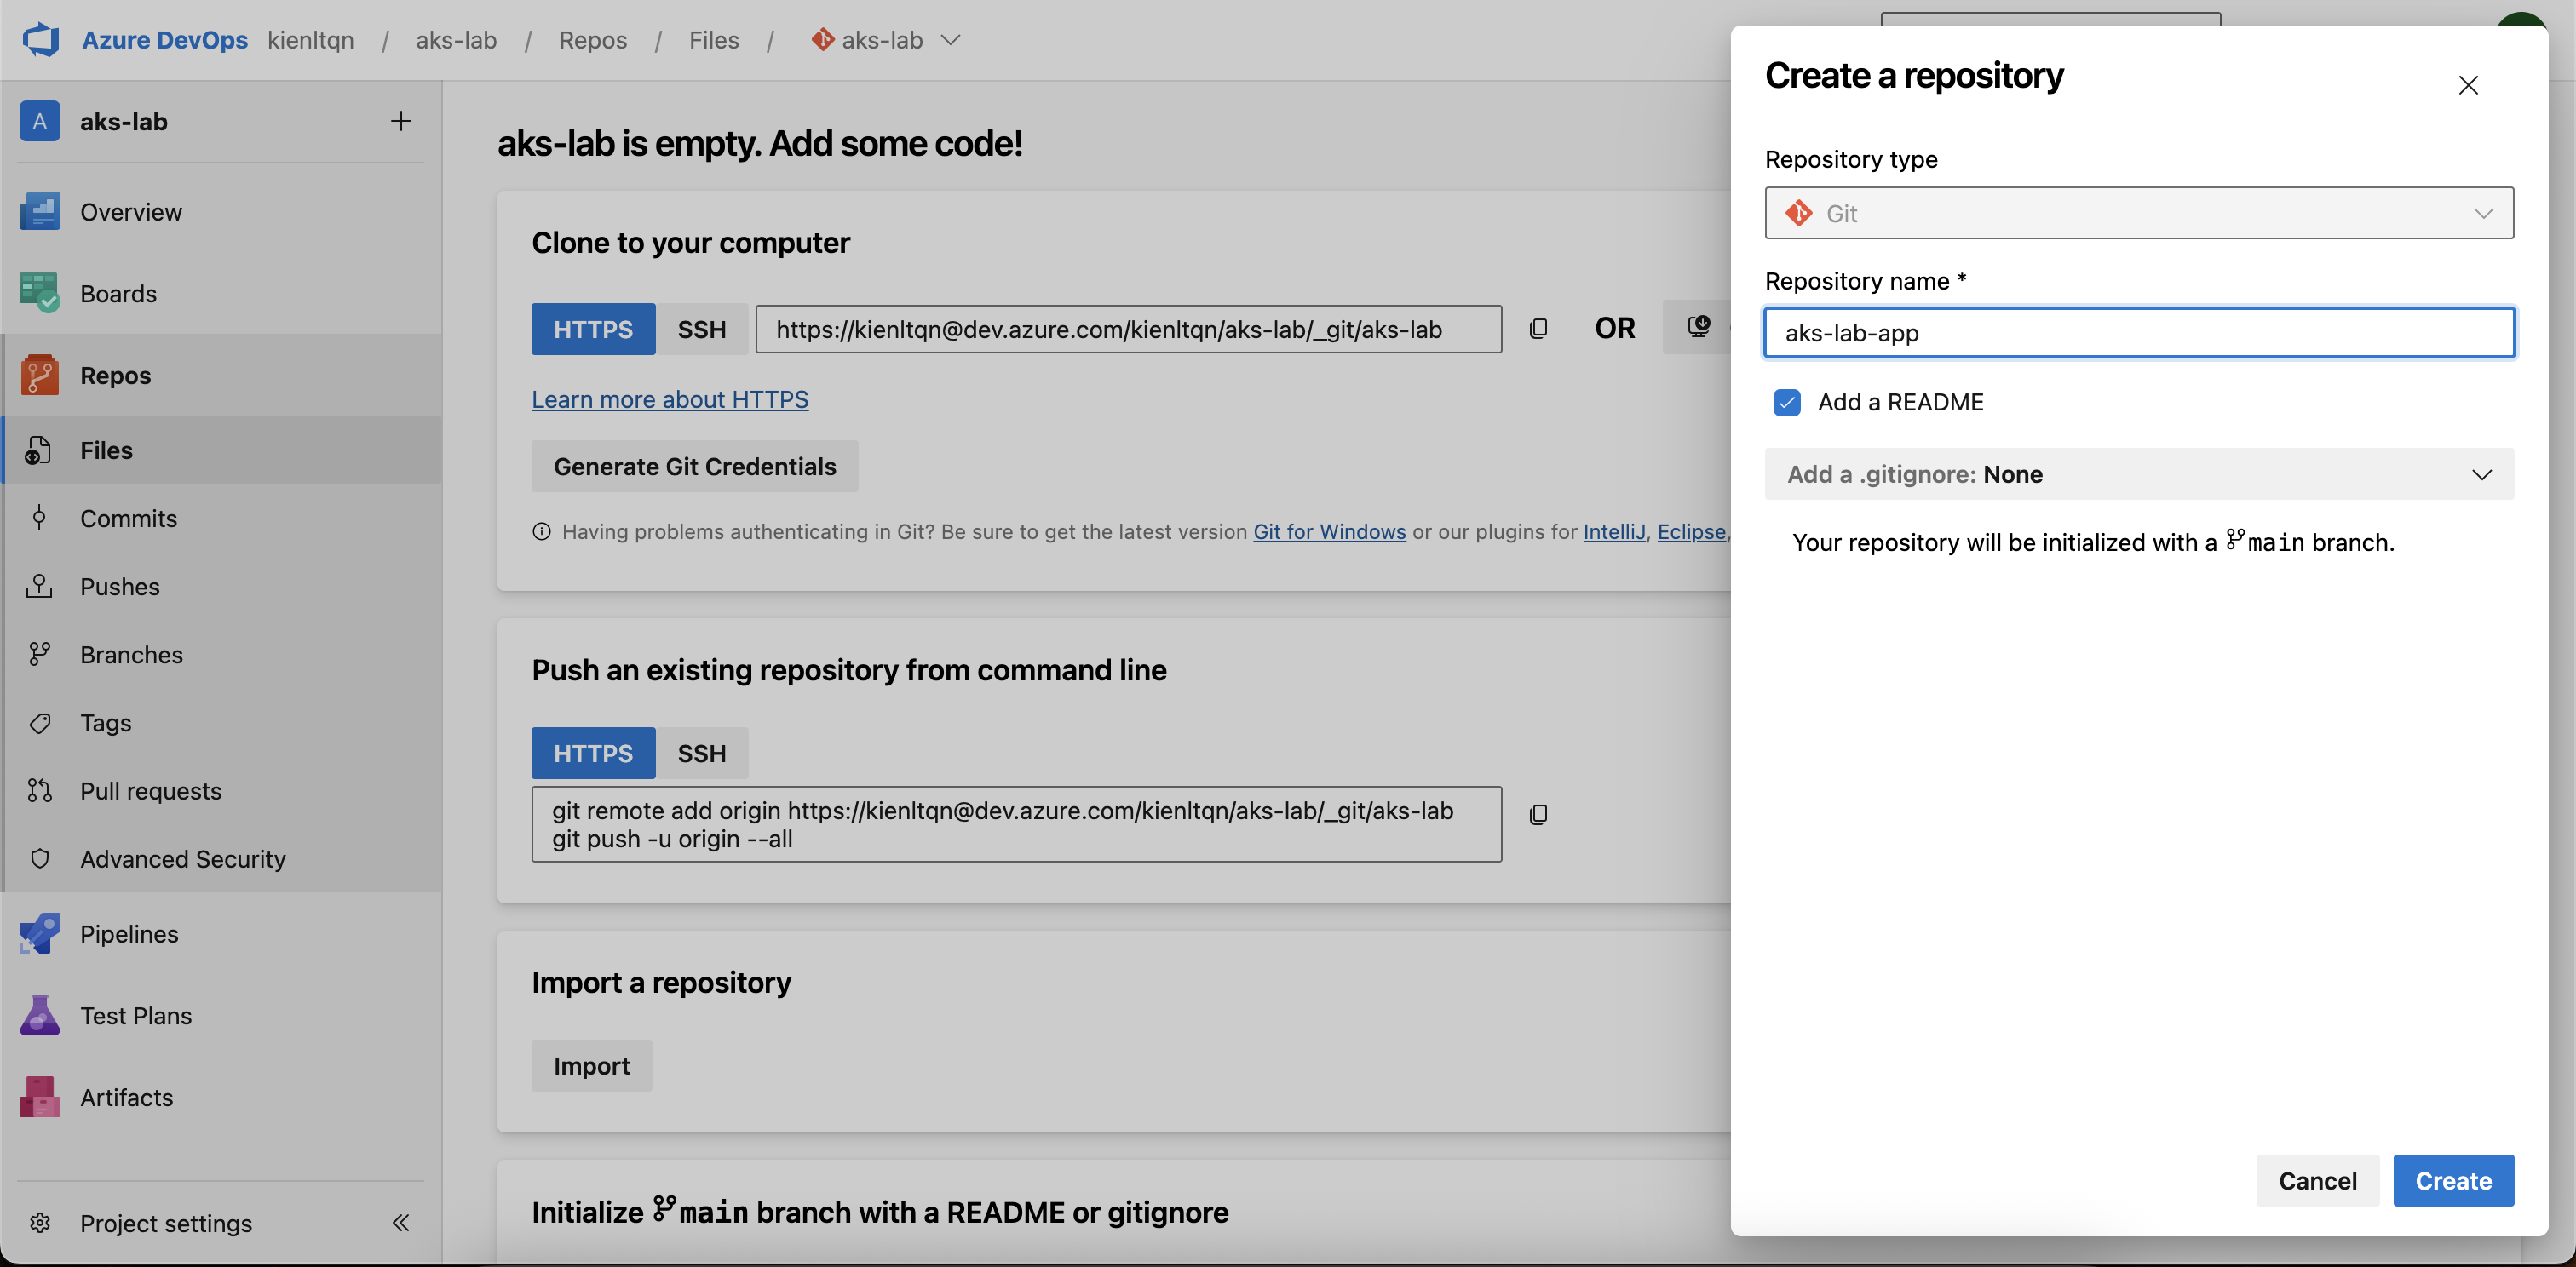Open the IntelliJ plugin link
The width and height of the screenshot is (2576, 1267).
[1613, 530]
